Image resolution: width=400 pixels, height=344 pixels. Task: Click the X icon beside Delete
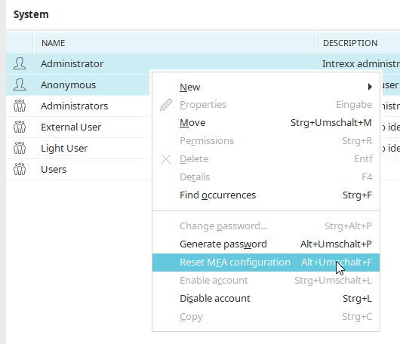click(x=166, y=159)
